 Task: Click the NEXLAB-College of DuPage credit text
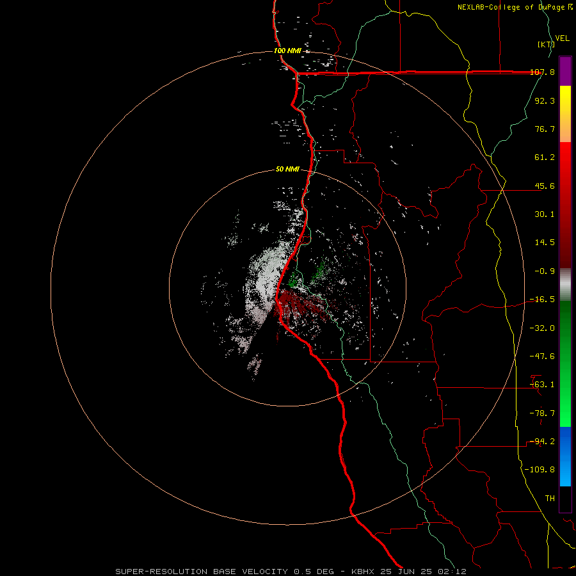[515, 7]
